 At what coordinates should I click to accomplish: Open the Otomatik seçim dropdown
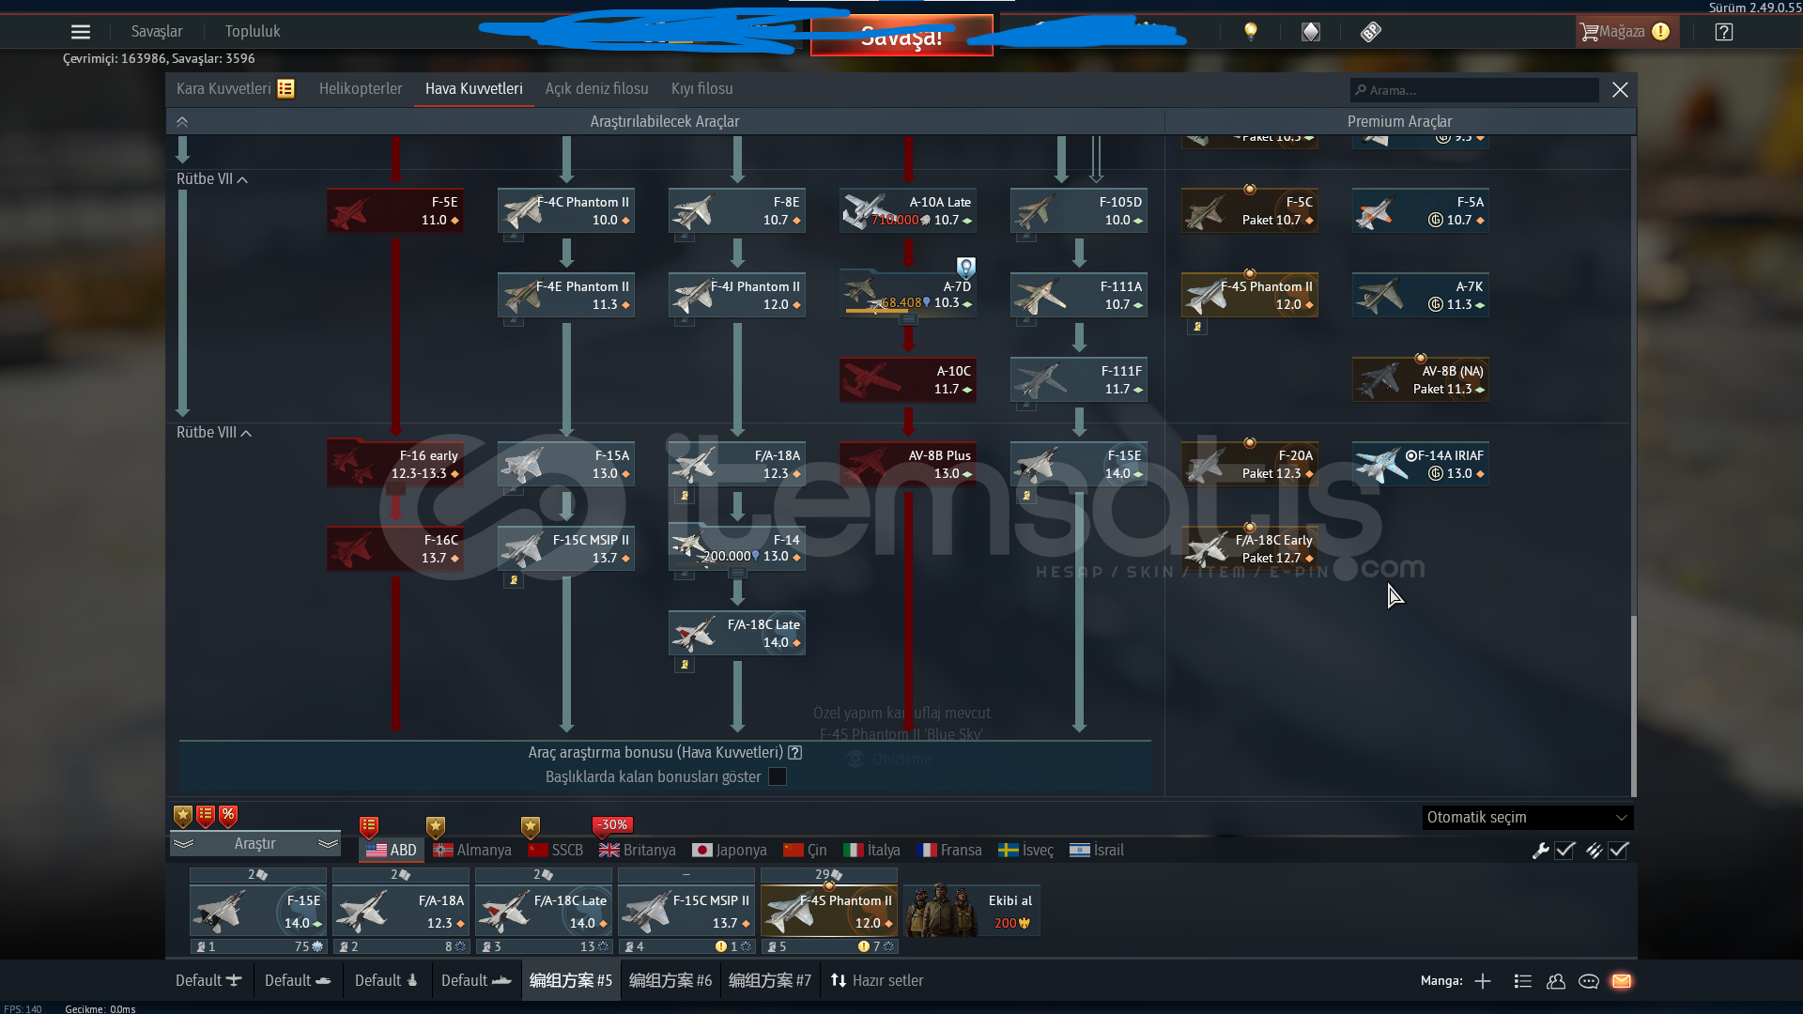(1527, 818)
